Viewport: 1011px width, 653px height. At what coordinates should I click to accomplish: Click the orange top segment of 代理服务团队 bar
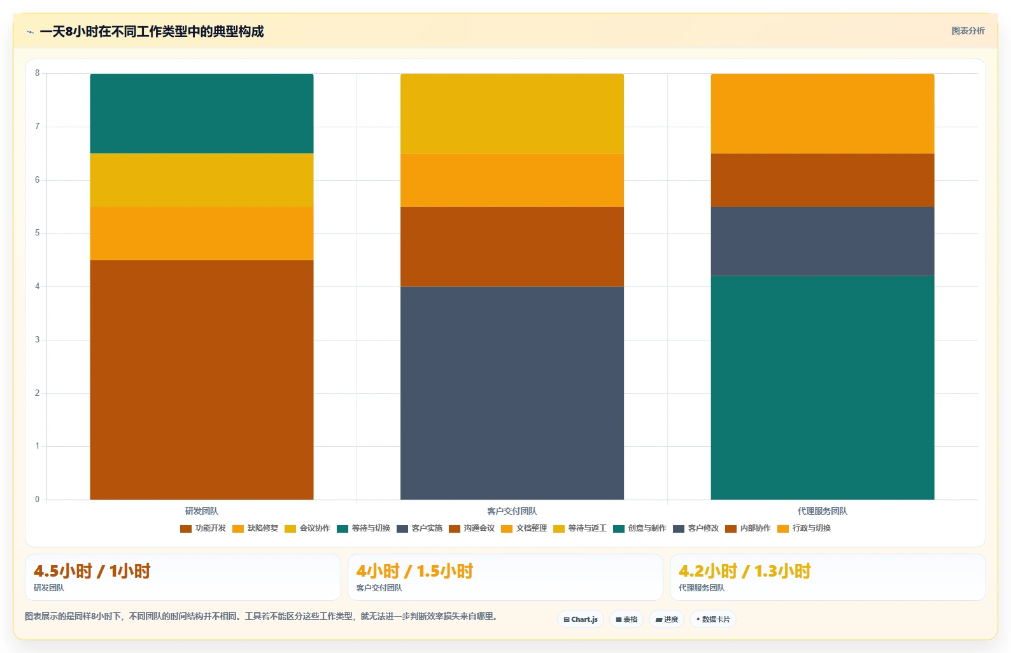coord(823,114)
